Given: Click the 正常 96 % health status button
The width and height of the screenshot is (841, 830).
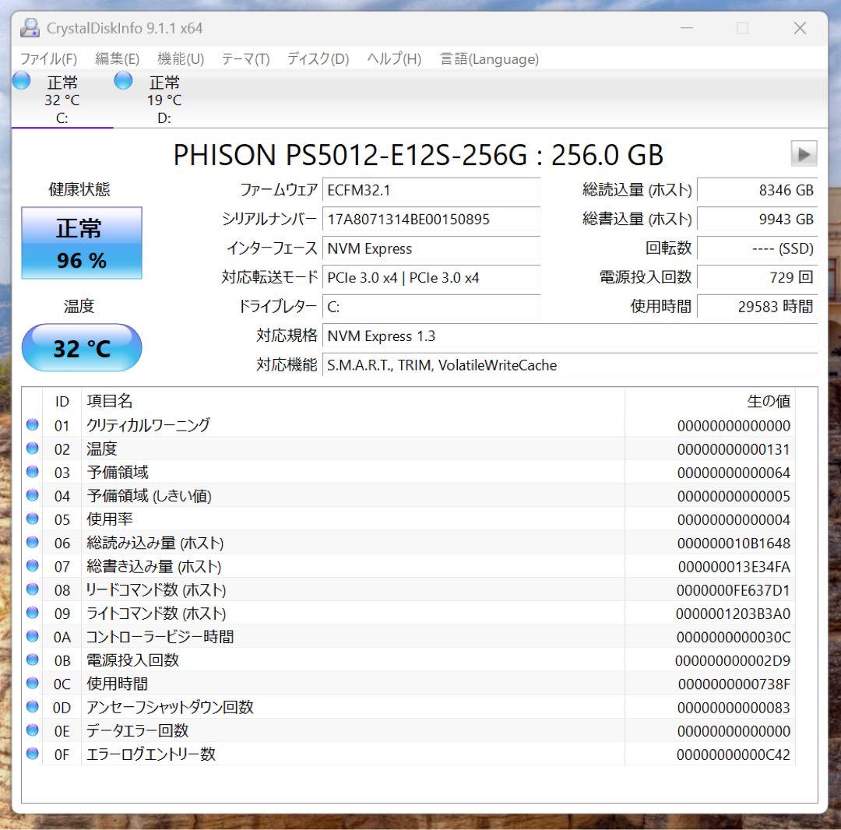Looking at the screenshot, I should (x=82, y=243).
